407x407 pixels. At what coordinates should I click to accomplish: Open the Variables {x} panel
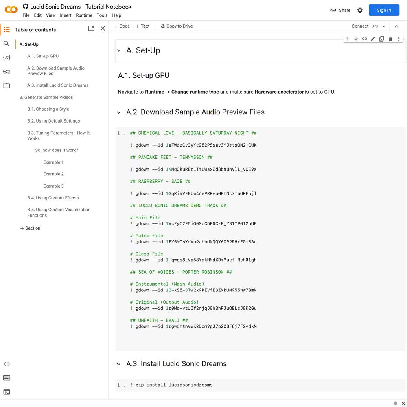tap(7, 57)
